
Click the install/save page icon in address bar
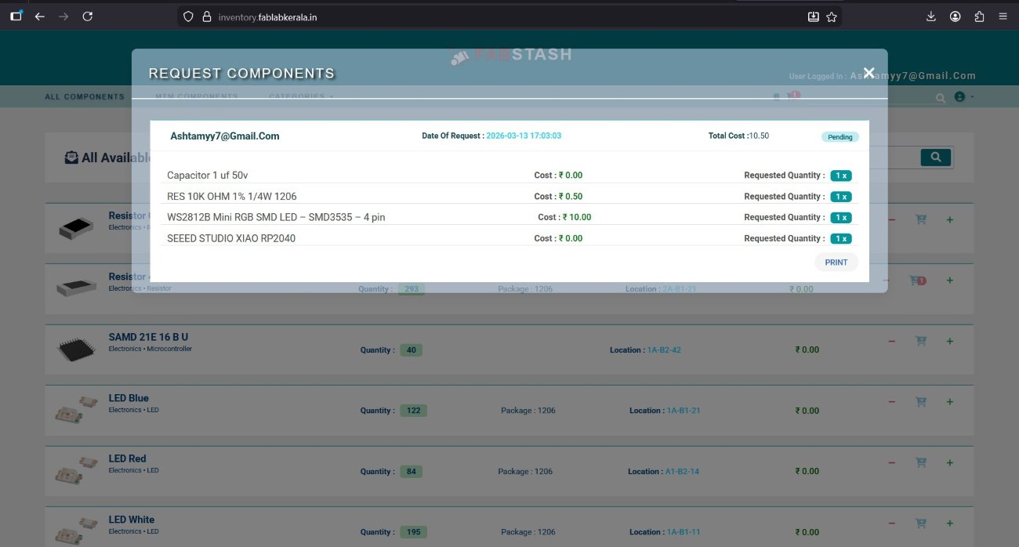coord(814,16)
